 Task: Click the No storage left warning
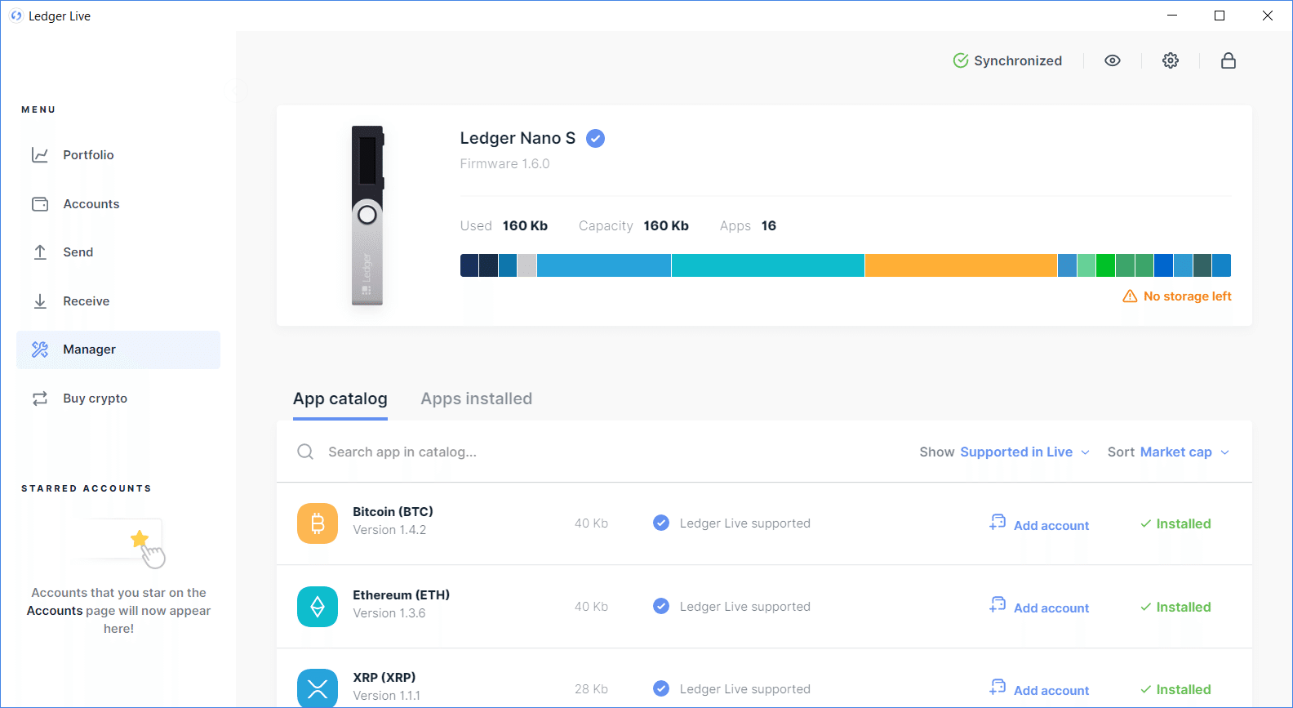[x=1177, y=296]
